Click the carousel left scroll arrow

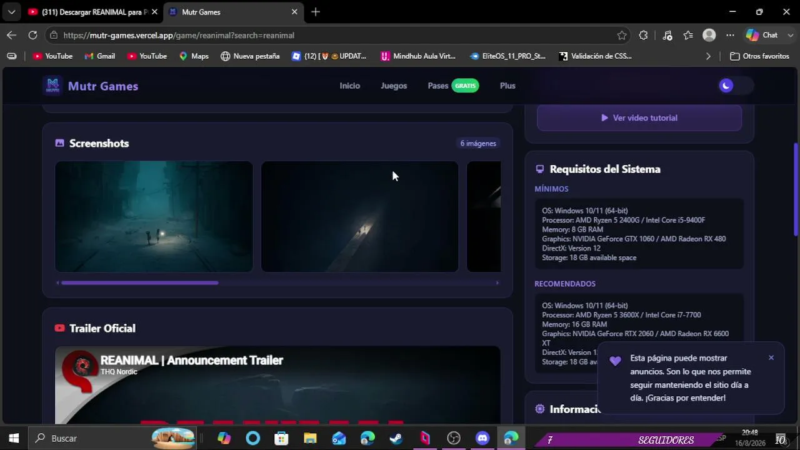pyautogui.click(x=58, y=283)
